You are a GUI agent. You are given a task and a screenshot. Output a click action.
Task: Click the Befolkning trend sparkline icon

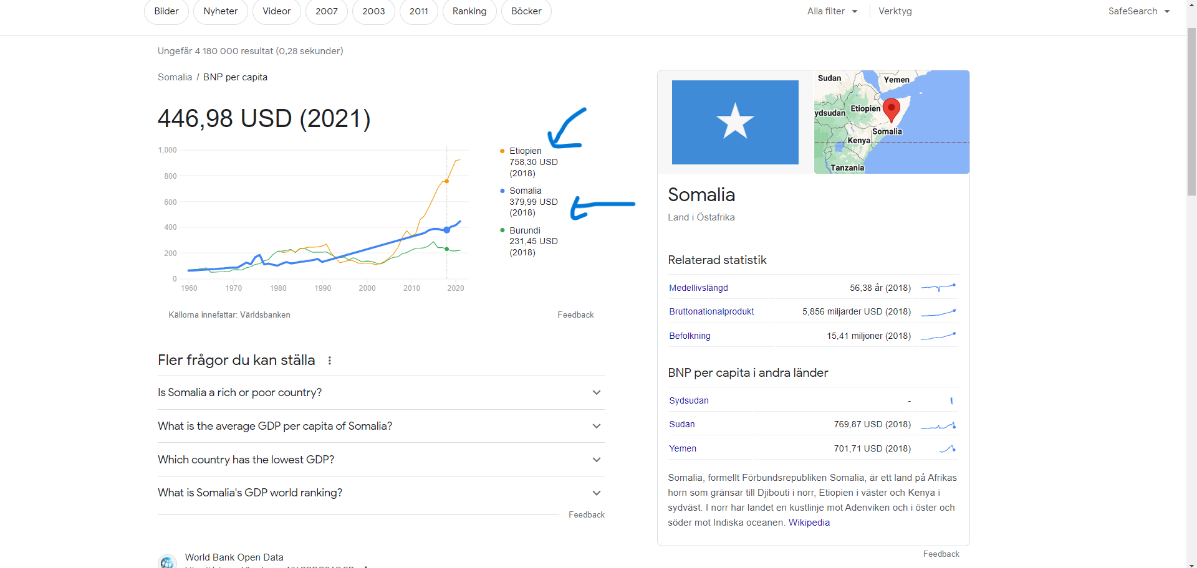pos(938,336)
